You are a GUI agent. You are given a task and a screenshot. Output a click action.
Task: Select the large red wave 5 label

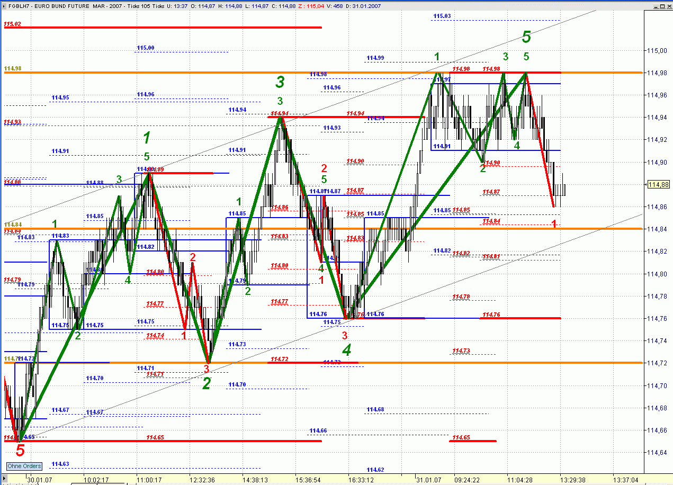tap(20, 451)
